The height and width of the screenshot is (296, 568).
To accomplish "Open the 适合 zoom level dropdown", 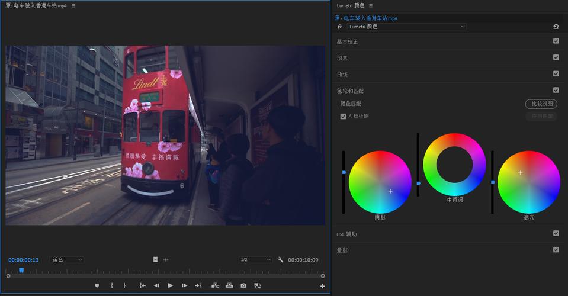I will [68, 260].
